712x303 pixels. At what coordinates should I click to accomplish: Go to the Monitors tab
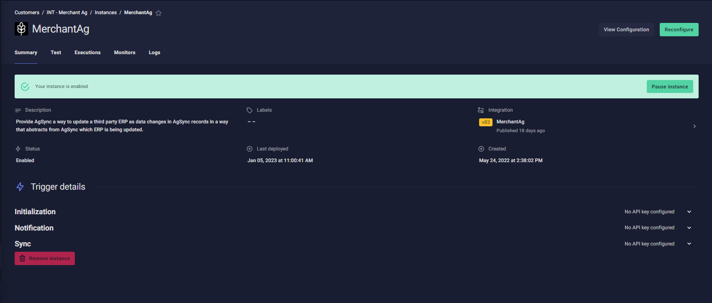(x=125, y=53)
